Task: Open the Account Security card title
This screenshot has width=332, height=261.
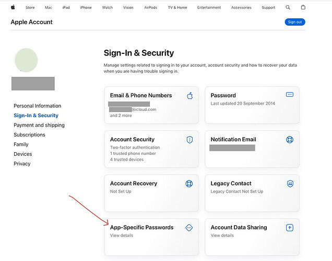Action: coord(132,139)
